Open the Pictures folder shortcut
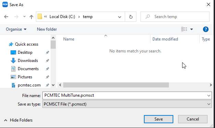The image size is (215, 128). tap(25, 77)
